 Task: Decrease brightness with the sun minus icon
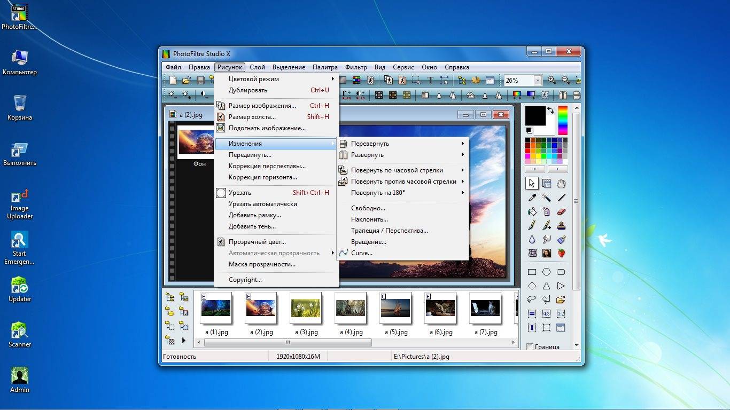pyautogui.click(x=173, y=95)
